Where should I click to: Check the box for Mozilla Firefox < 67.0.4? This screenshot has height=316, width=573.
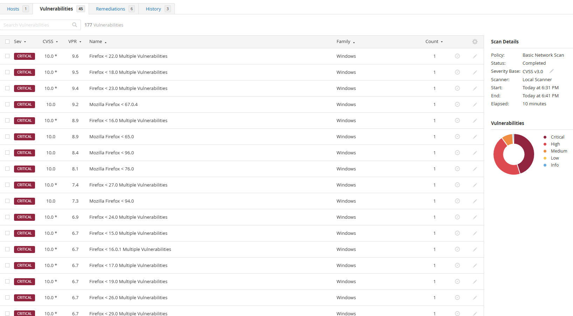tap(7, 104)
